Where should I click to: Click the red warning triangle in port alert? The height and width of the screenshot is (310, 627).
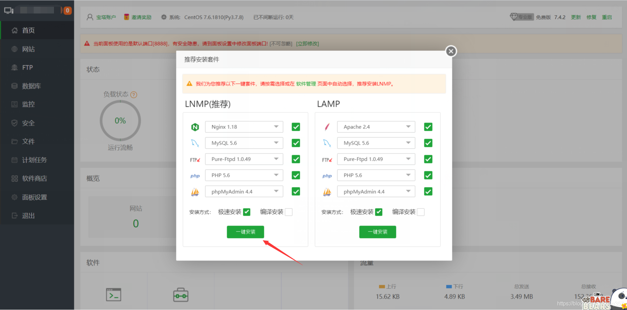pyautogui.click(x=87, y=43)
